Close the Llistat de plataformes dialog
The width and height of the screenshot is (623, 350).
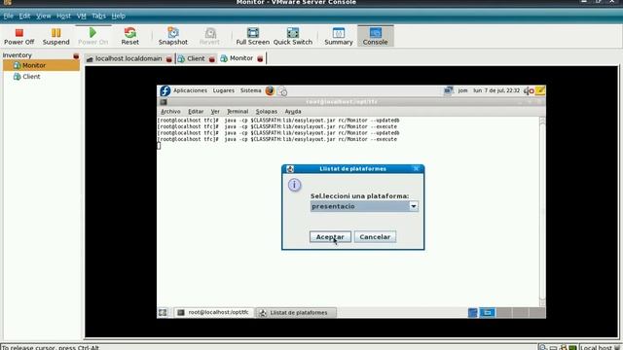coord(416,168)
